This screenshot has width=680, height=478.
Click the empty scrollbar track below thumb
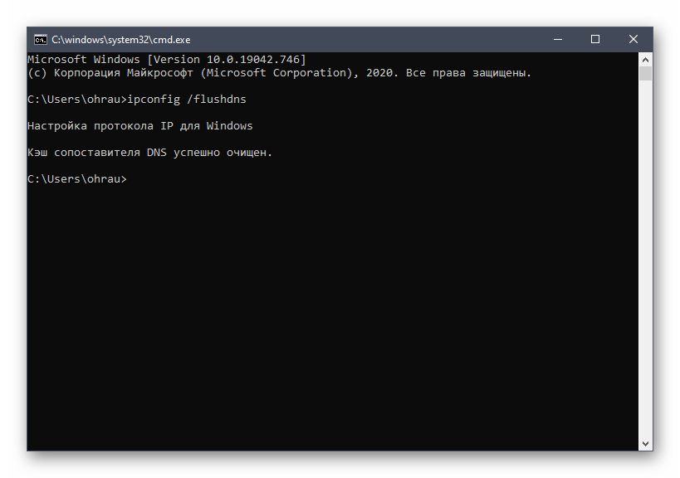[x=645, y=249]
